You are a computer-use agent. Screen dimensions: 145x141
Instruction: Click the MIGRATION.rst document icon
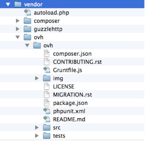46,95
